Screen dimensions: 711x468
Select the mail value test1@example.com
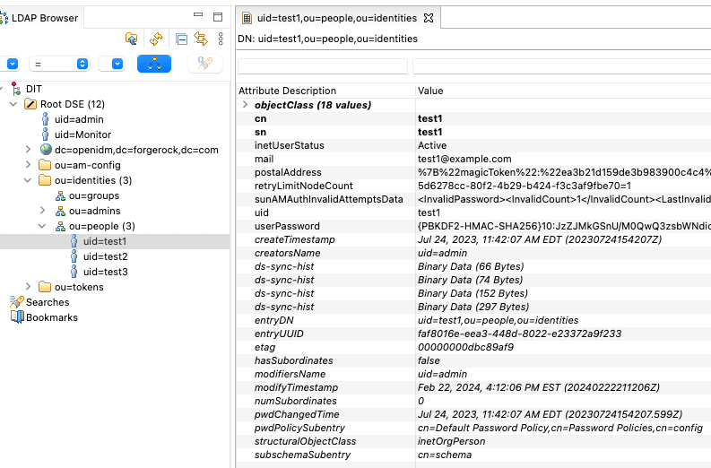pyautogui.click(x=464, y=160)
